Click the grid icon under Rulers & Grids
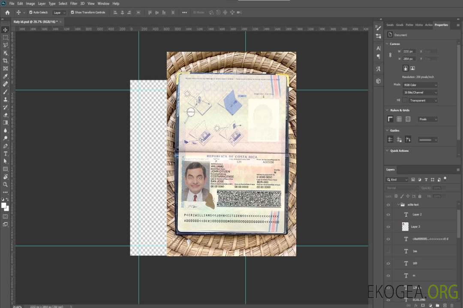The height and width of the screenshot is (308, 463). tap(399, 119)
